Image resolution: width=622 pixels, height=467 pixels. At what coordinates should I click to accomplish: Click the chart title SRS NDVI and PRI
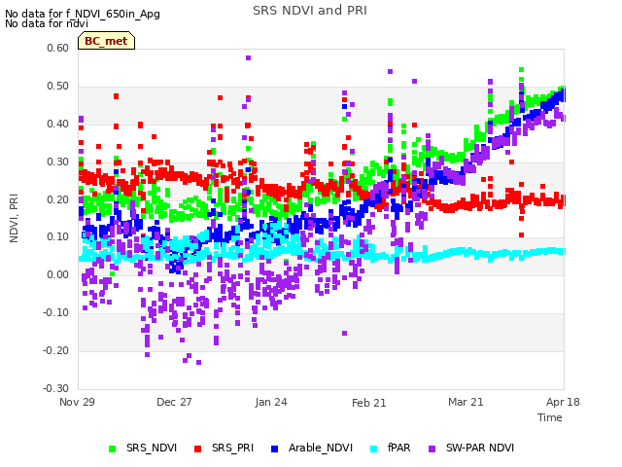pyautogui.click(x=310, y=11)
